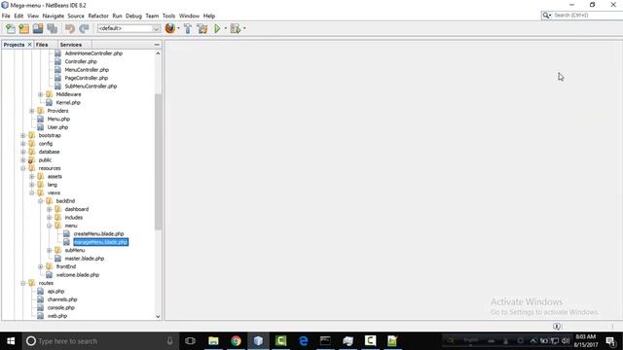Click the Windows search box
Viewport: 623px width, 350px height.
point(99,341)
